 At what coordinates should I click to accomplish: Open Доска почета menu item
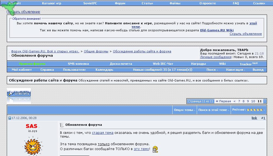(121, 64)
